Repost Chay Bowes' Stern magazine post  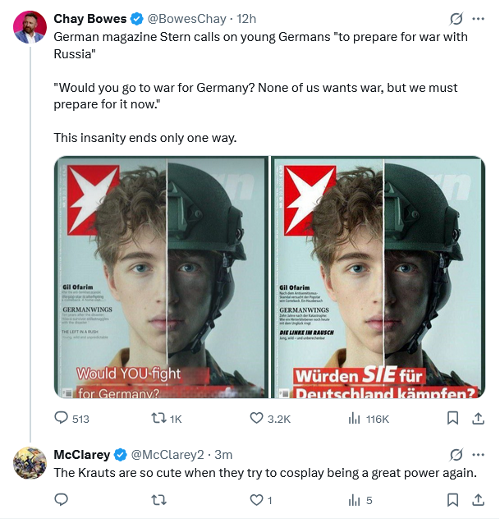click(x=154, y=419)
